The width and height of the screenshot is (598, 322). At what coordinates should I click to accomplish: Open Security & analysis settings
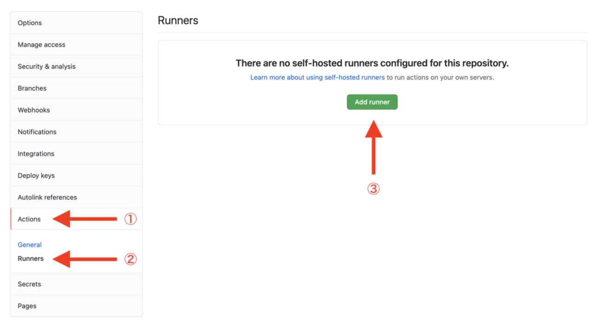click(46, 67)
